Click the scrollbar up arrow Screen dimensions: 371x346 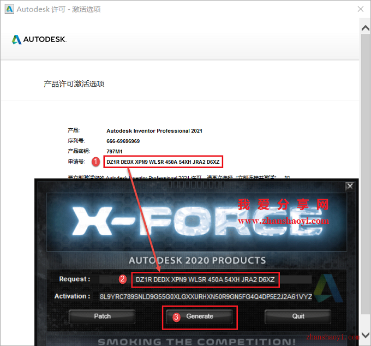[x=366, y=28]
